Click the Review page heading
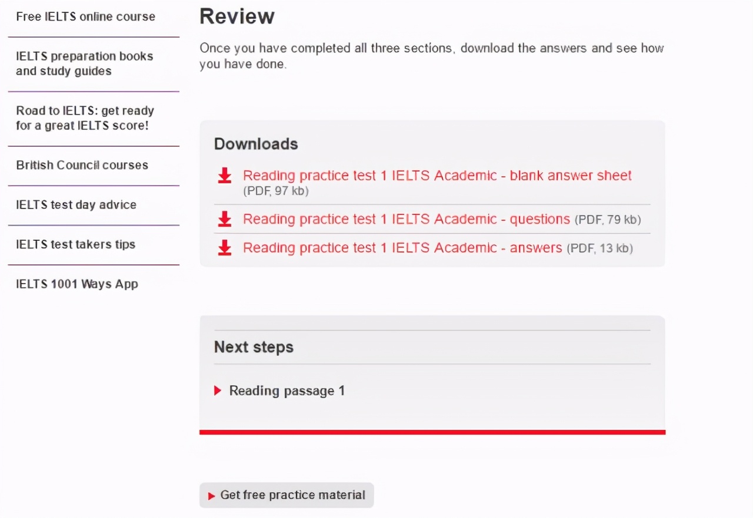Screen dimensions: 753x518 pyautogui.click(x=237, y=16)
